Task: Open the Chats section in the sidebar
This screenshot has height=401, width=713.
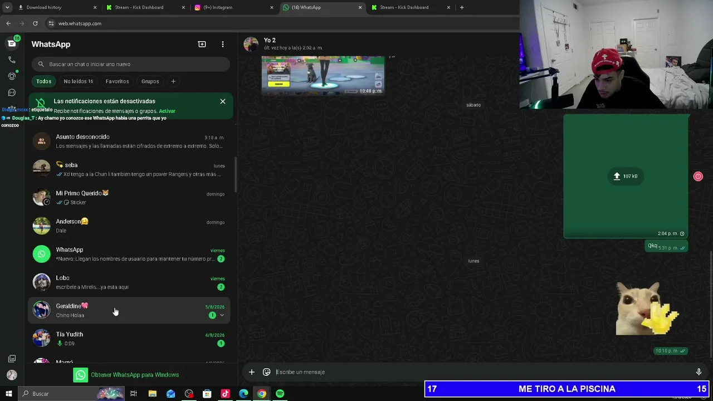Action: [x=12, y=43]
